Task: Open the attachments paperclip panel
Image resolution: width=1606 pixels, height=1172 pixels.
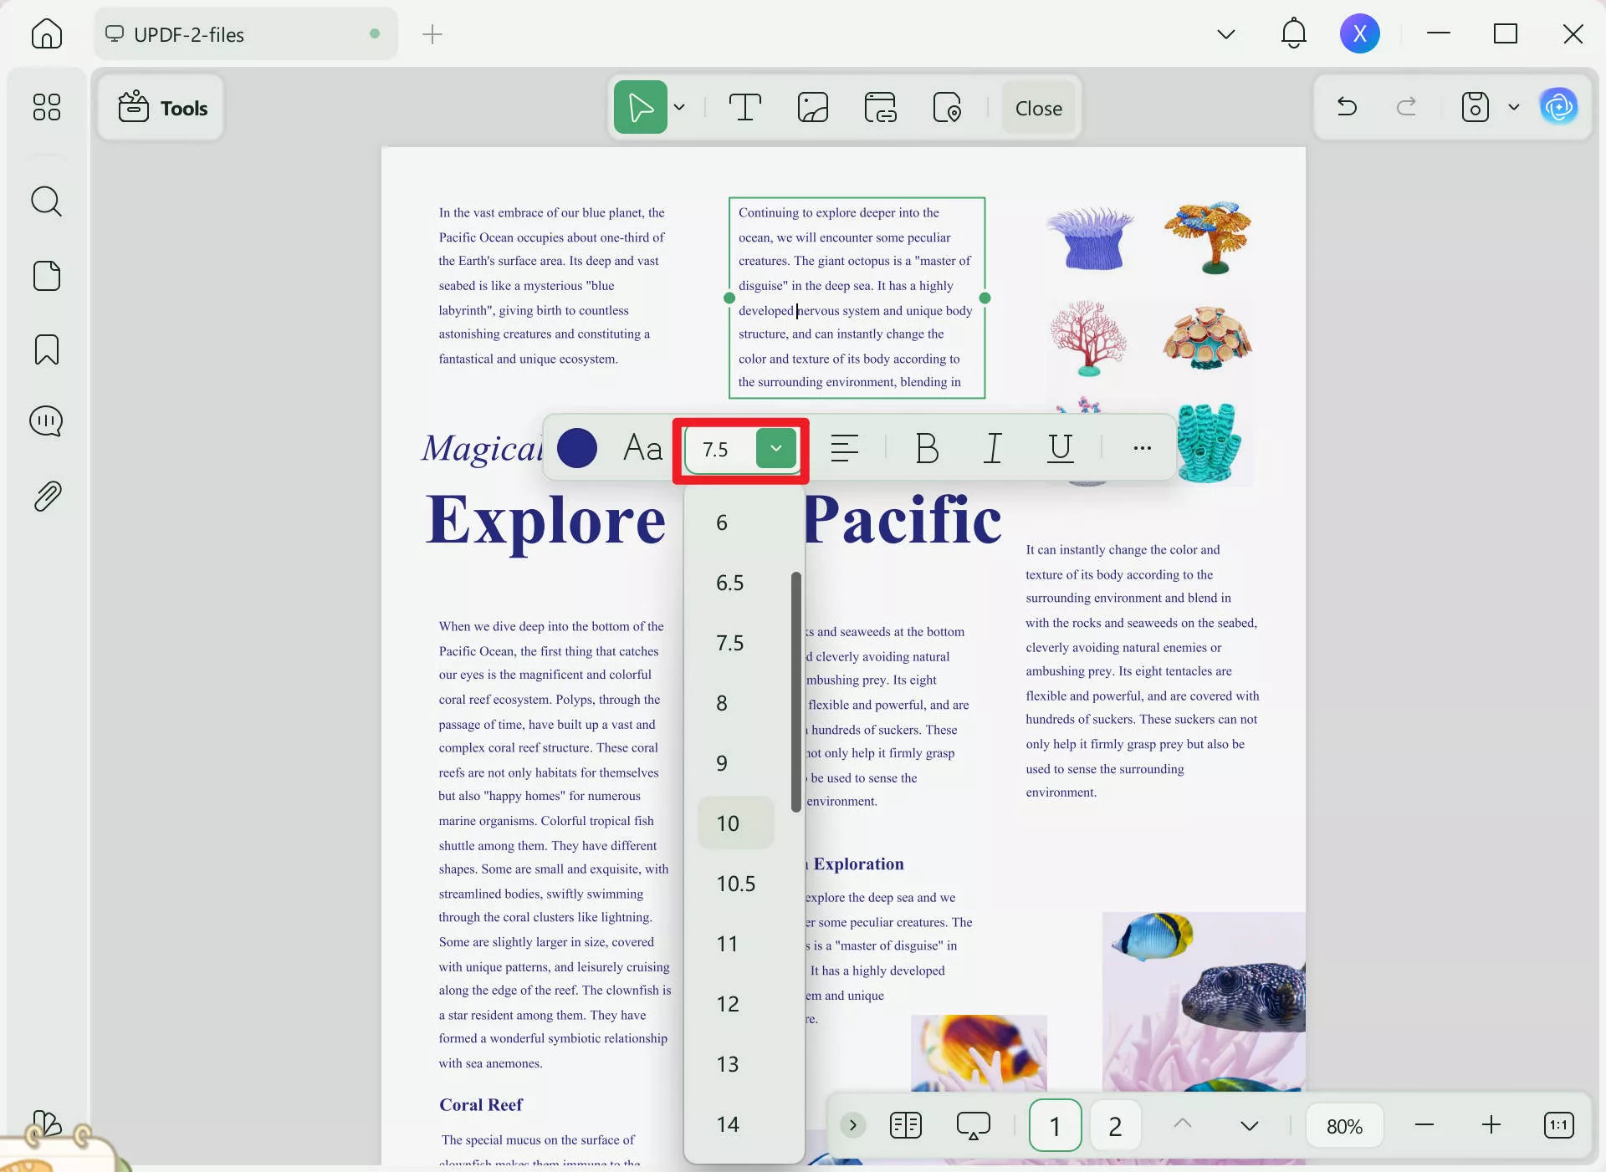Action: pyautogui.click(x=46, y=497)
